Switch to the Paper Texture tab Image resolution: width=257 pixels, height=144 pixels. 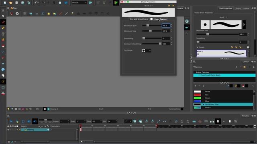[161, 19]
